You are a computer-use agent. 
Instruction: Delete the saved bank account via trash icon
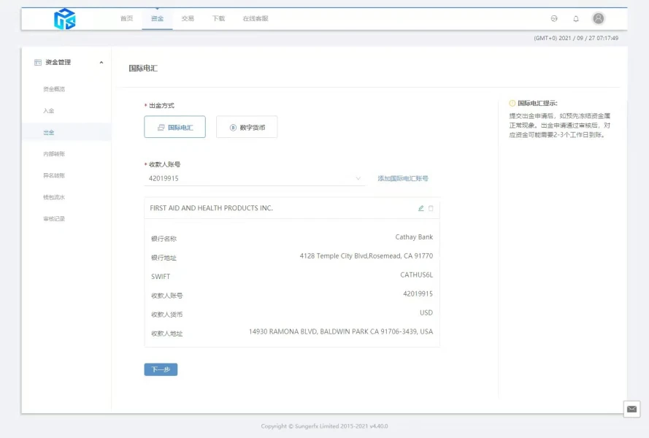click(431, 208)
